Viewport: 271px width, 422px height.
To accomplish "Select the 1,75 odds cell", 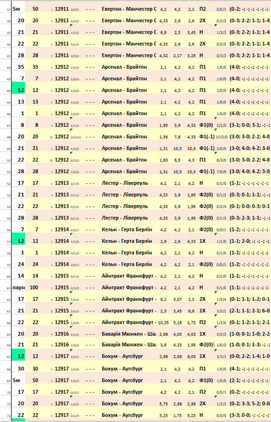I will 177,415.
